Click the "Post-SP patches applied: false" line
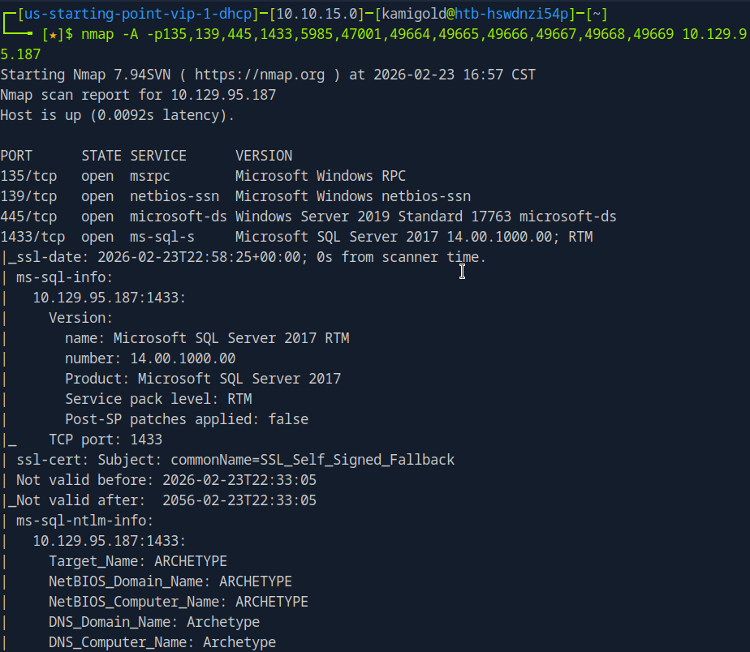The width and height of the screenshot is (750, 652). pyautogui.click(x=187, y=419)
